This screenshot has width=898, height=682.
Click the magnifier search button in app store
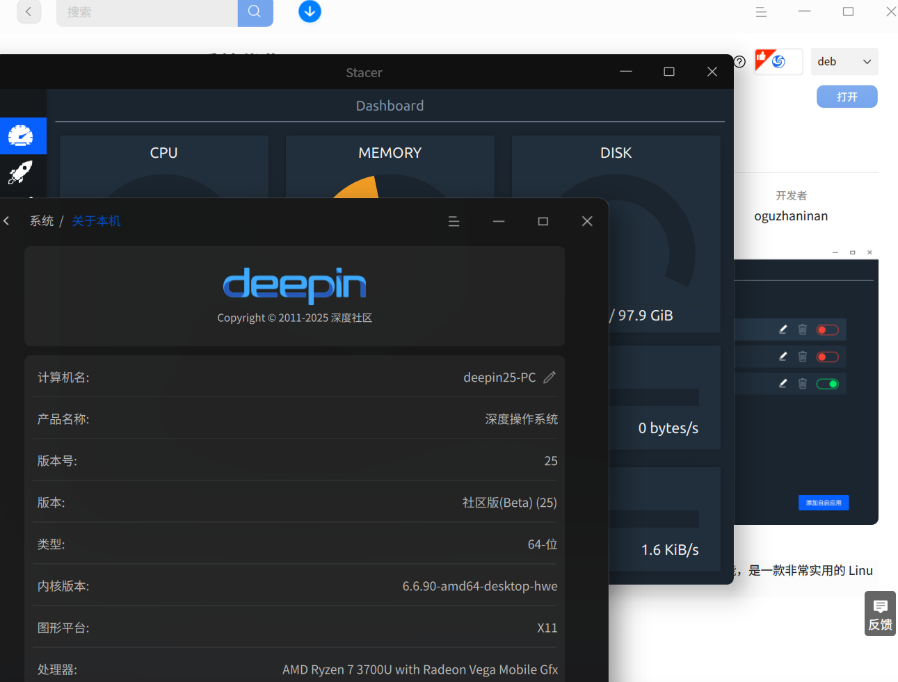255,12
